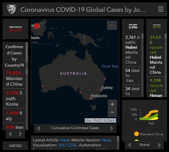Switch chart to previous view arrow
169x152 pixels.
(130, 145)
